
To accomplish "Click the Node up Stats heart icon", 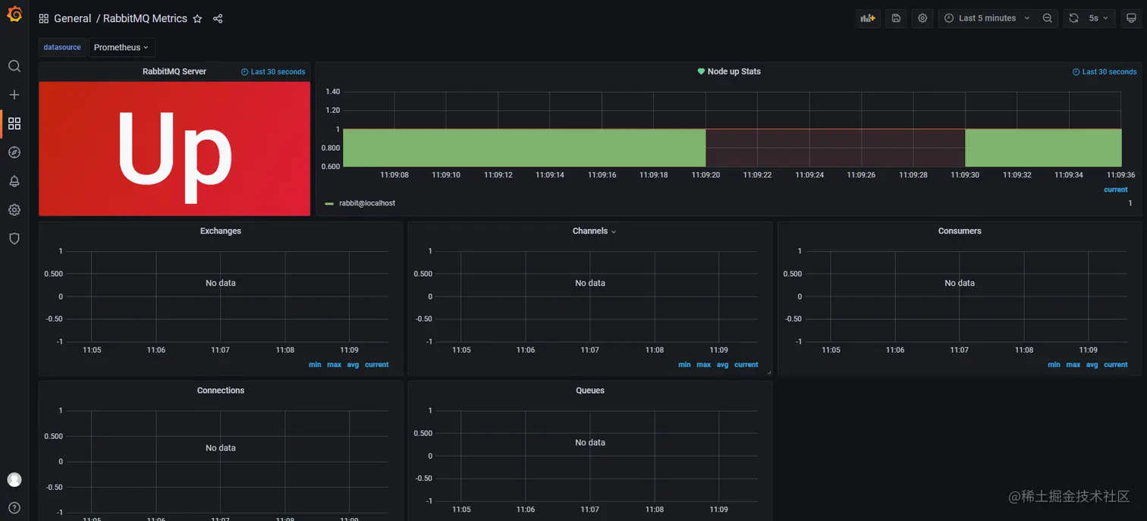I will 701,71.
